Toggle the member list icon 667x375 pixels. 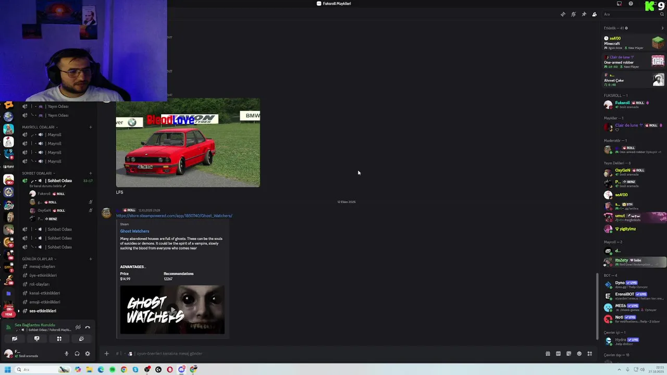tap(594, 14)
